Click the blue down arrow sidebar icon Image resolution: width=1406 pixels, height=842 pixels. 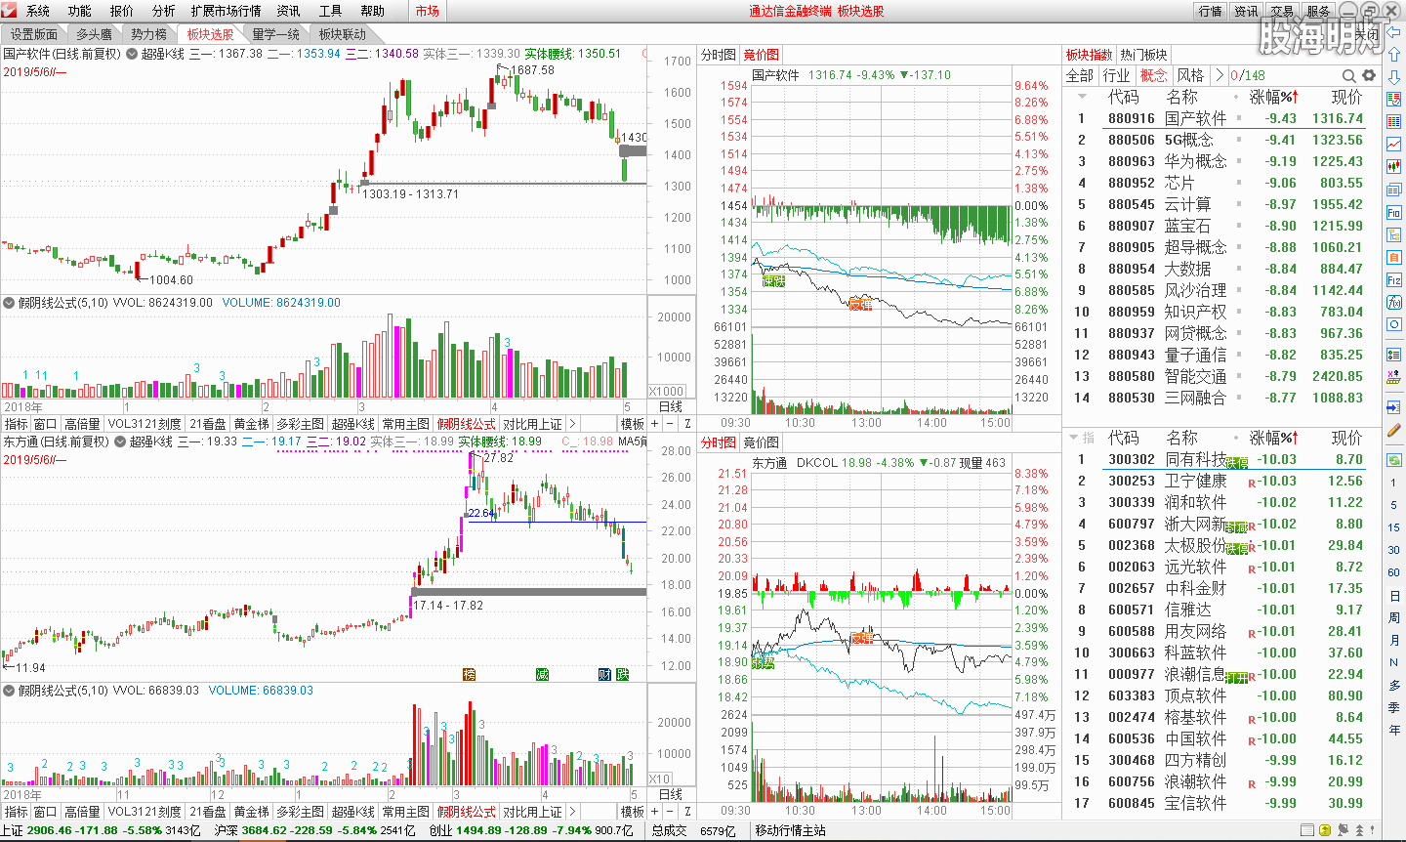[x=1393, y=77]
